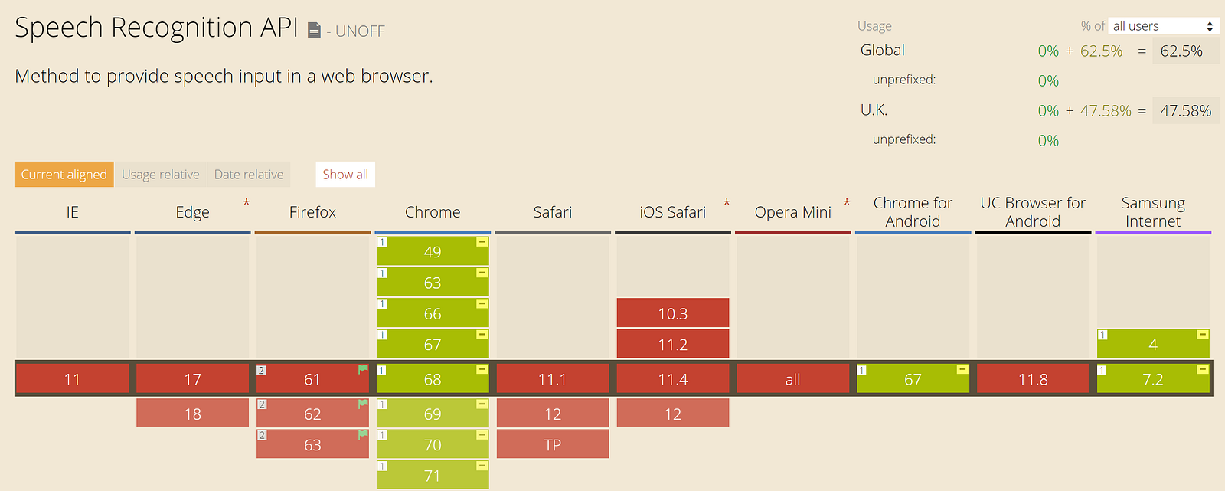Viewport: 1225px width, 491px height.
Task: Click the Show all button
Action: (x=345, y=175)
